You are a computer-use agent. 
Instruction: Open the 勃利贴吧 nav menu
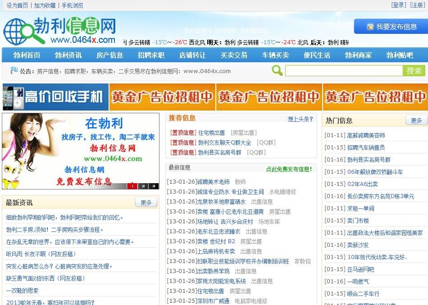(400, 55)
